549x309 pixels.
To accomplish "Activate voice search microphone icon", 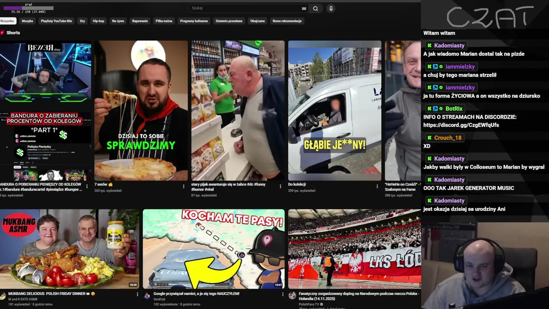I will pyautogui.click(x=331, y=8).
